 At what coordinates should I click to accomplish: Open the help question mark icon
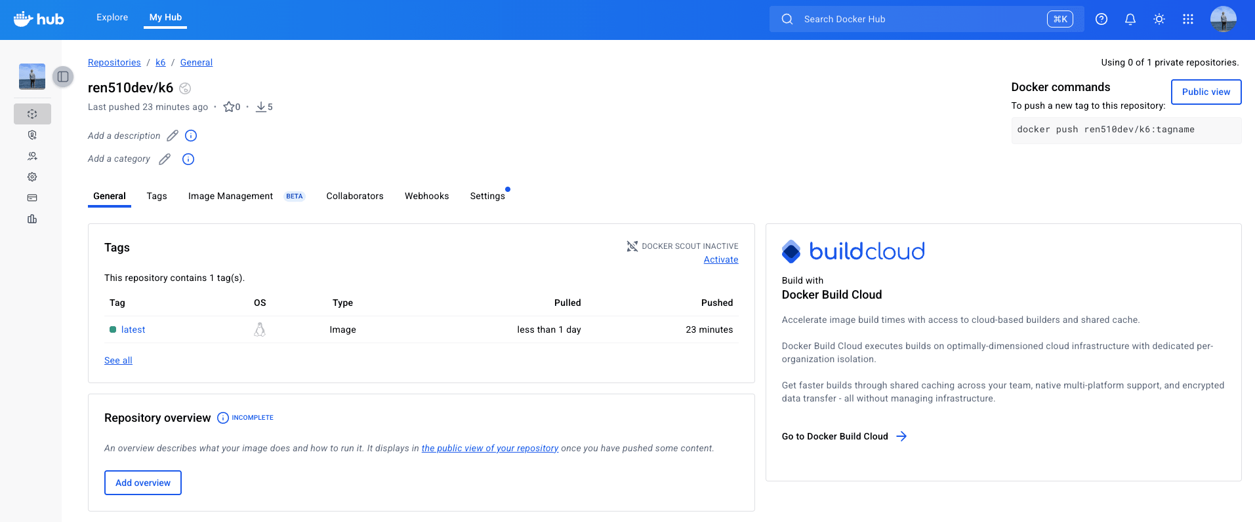click(x=1101, y=19)
